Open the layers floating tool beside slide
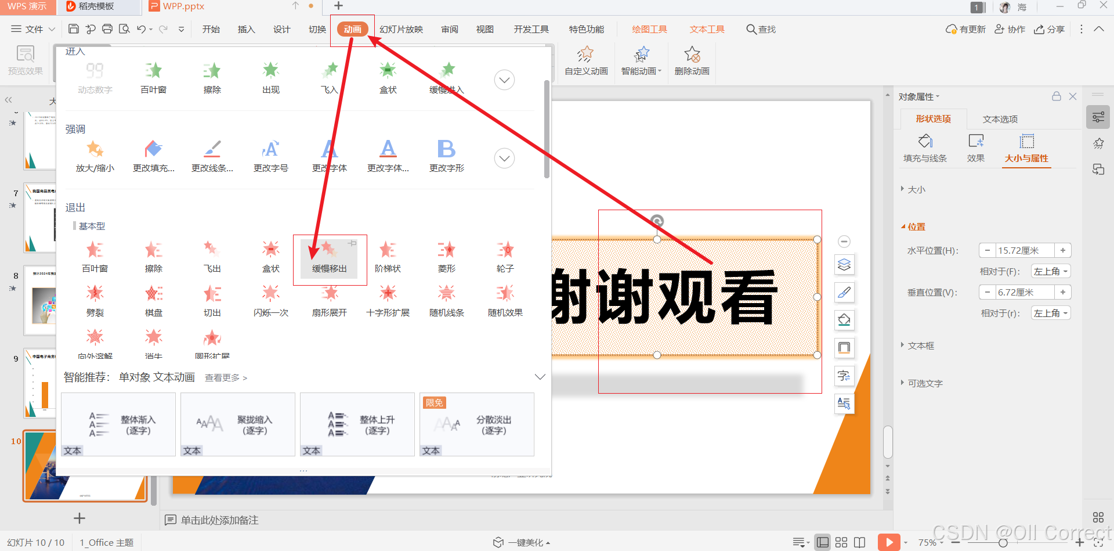This screenshot has height=551, width=1114. point(844,265)
